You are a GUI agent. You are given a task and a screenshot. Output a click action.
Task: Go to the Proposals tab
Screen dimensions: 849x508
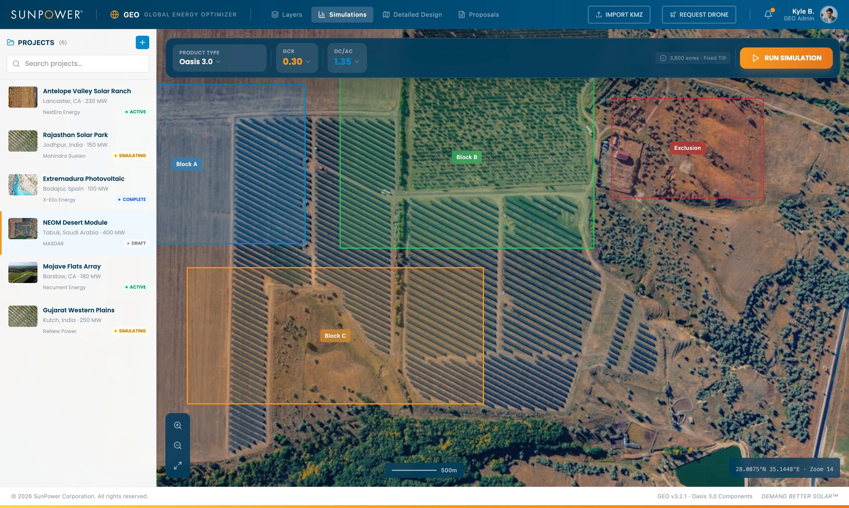click(479, 14)
